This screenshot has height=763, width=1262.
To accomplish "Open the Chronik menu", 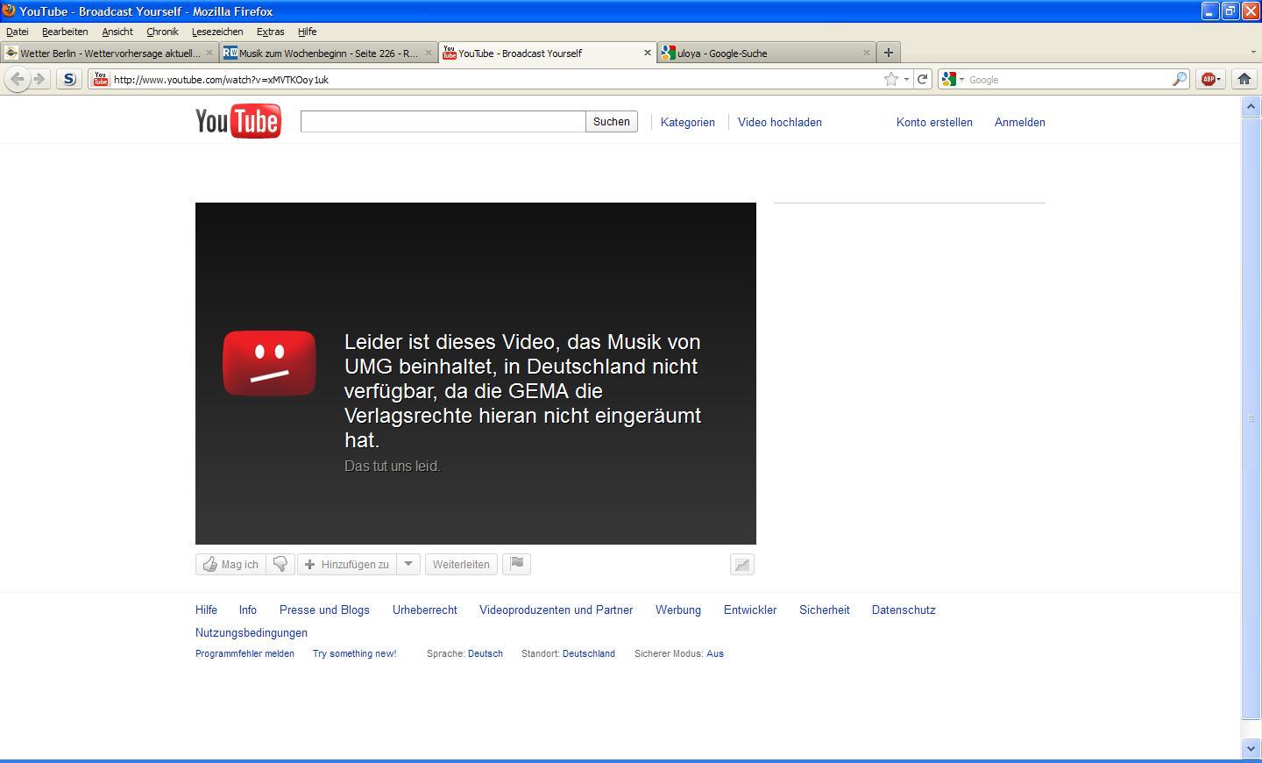I will point(162,32).
